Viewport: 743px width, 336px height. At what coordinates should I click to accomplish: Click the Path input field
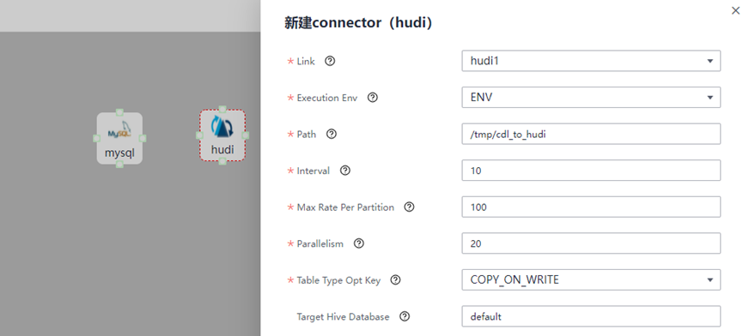pos(591,135)
